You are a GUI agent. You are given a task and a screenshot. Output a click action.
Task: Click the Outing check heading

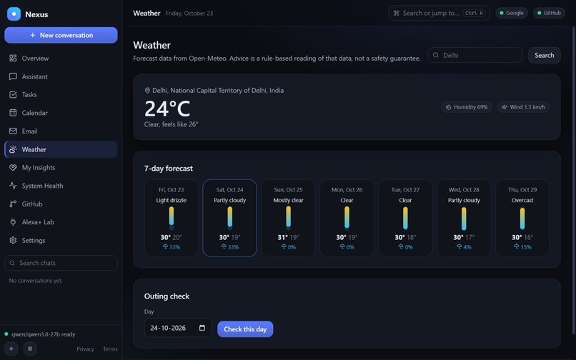pyautogui.click(x=167, y=296)
